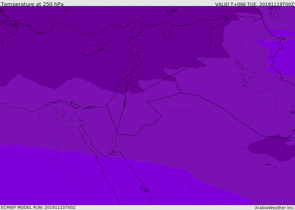Image resolution: width=295 pixels, height=210 pixels.
Task: Click the 'VALID T+096 TUE. 20191119T00Z' label
Action: pyautogui.click(x=255, y=4)
